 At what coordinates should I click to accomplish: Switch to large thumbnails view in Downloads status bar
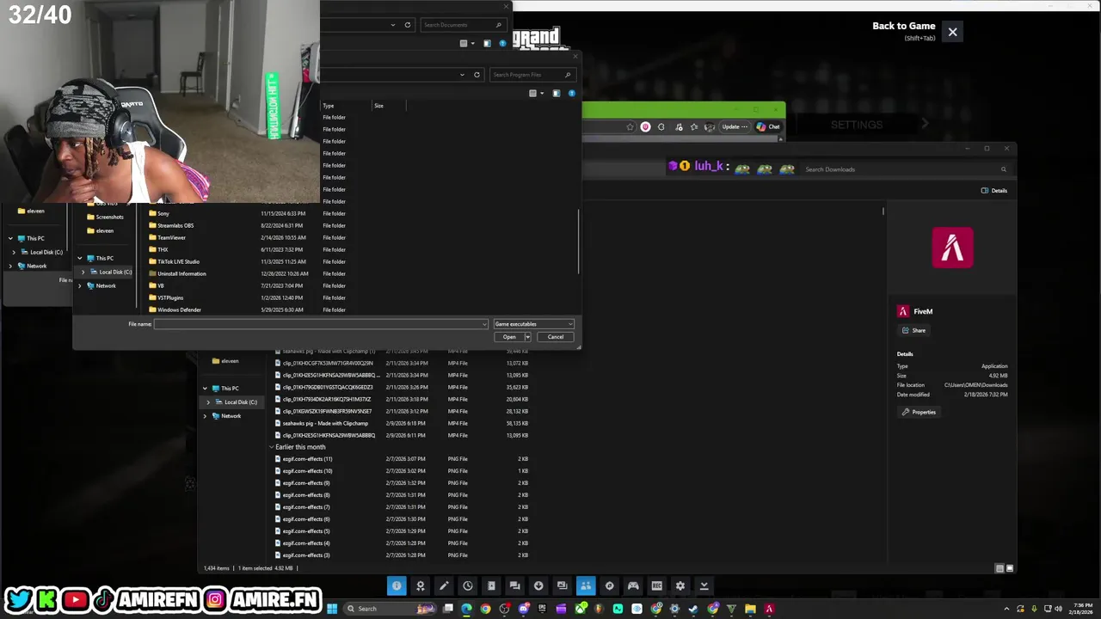tap(1010, 568)
